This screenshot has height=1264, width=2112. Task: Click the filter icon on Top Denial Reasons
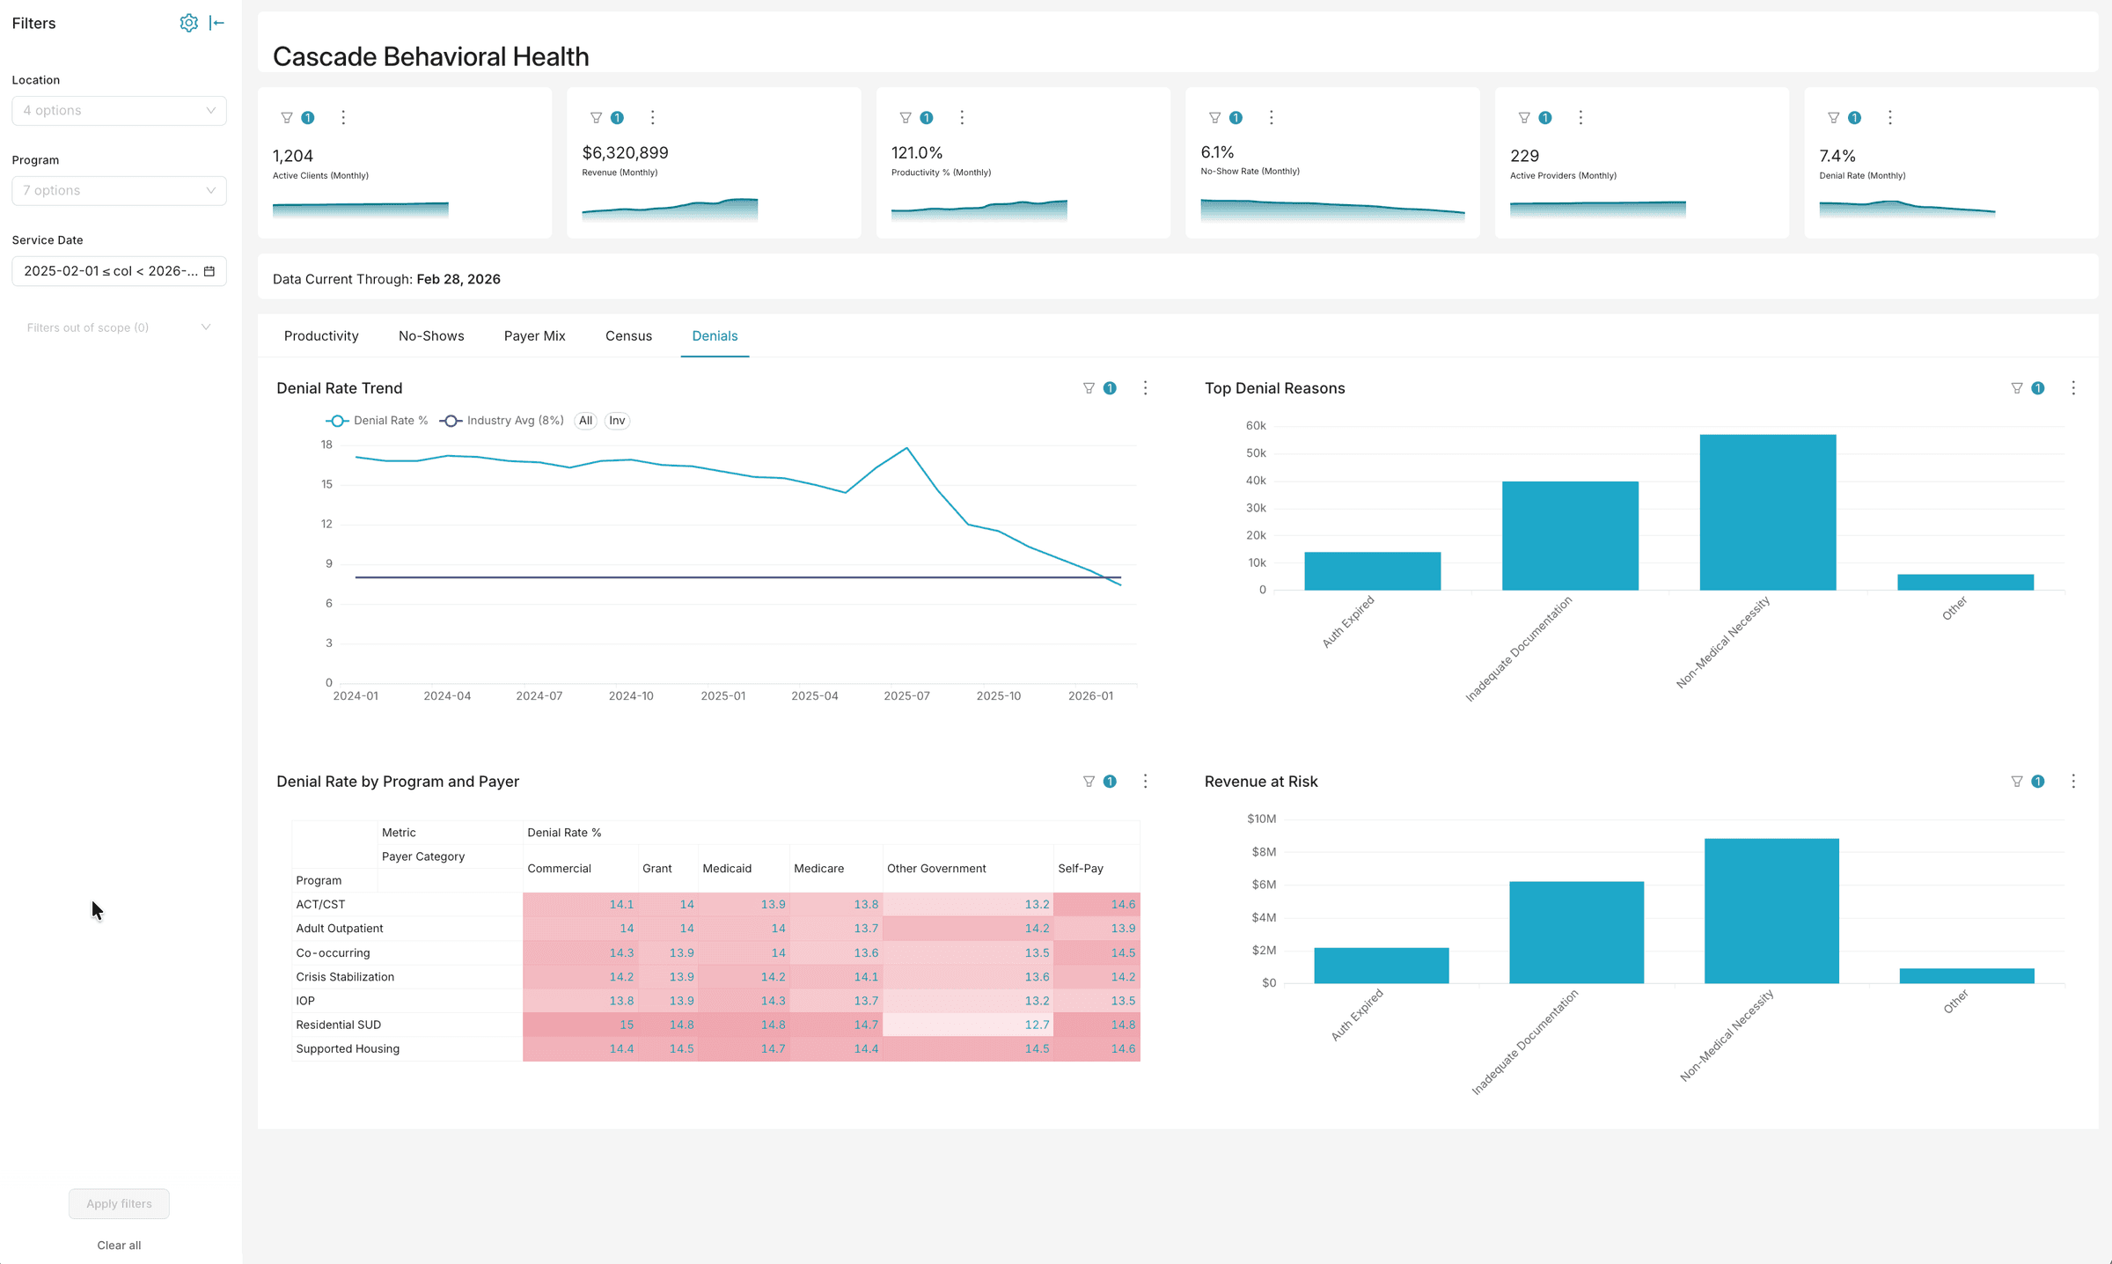(2015, 388)
